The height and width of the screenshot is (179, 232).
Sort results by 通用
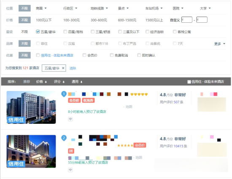click(77, 82)
